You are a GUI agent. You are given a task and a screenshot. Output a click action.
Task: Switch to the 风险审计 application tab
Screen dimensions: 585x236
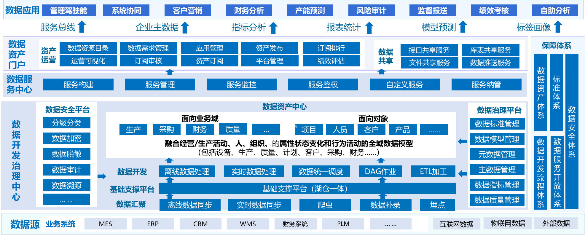click(371, 11)
